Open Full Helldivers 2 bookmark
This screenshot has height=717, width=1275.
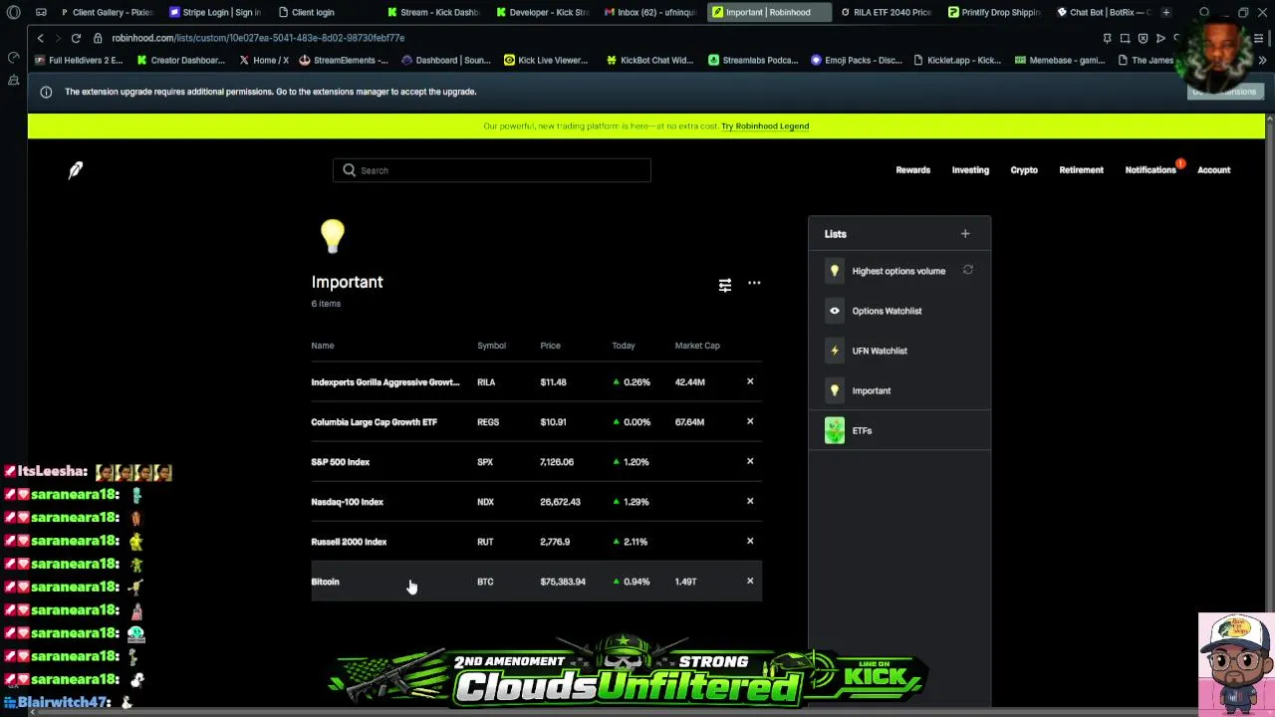[79, 60]
